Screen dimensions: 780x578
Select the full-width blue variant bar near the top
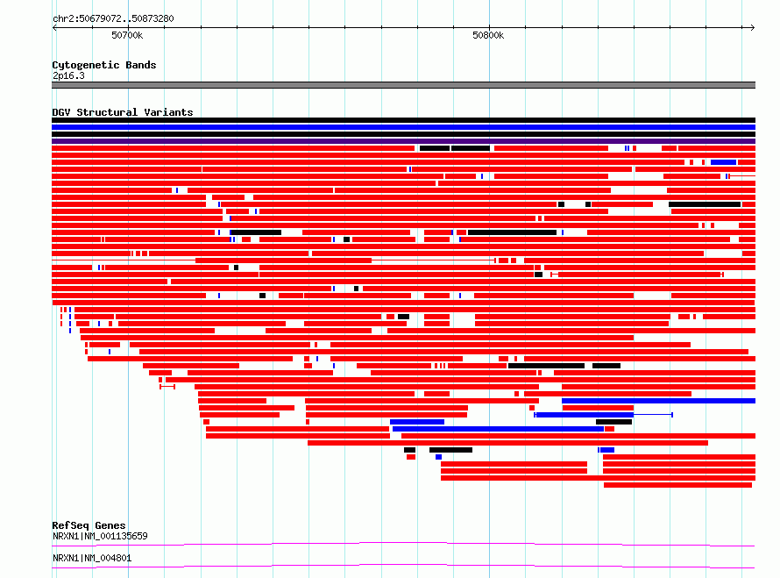(x=403, y=127)
